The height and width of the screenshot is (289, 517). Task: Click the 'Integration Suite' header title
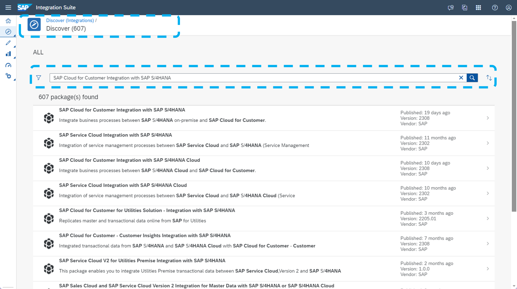click(56, 7)
